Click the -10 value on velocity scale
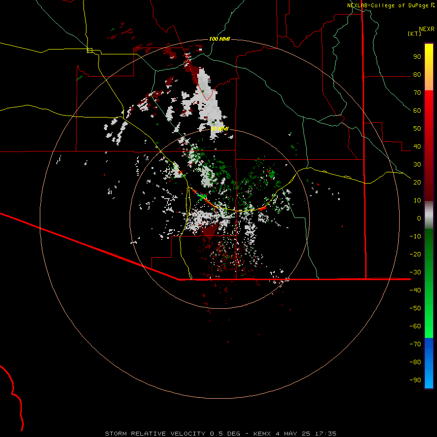Viewport: 437px width, 437px height. pyautogui.click(x=415, y=236)
